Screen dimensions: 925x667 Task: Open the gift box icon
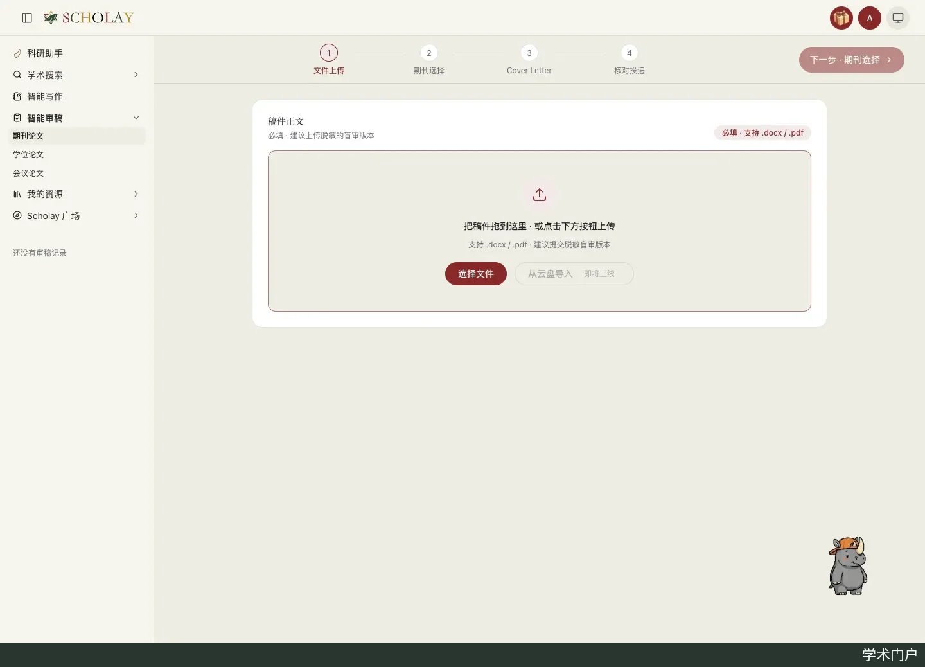click(x=841, y=18)
